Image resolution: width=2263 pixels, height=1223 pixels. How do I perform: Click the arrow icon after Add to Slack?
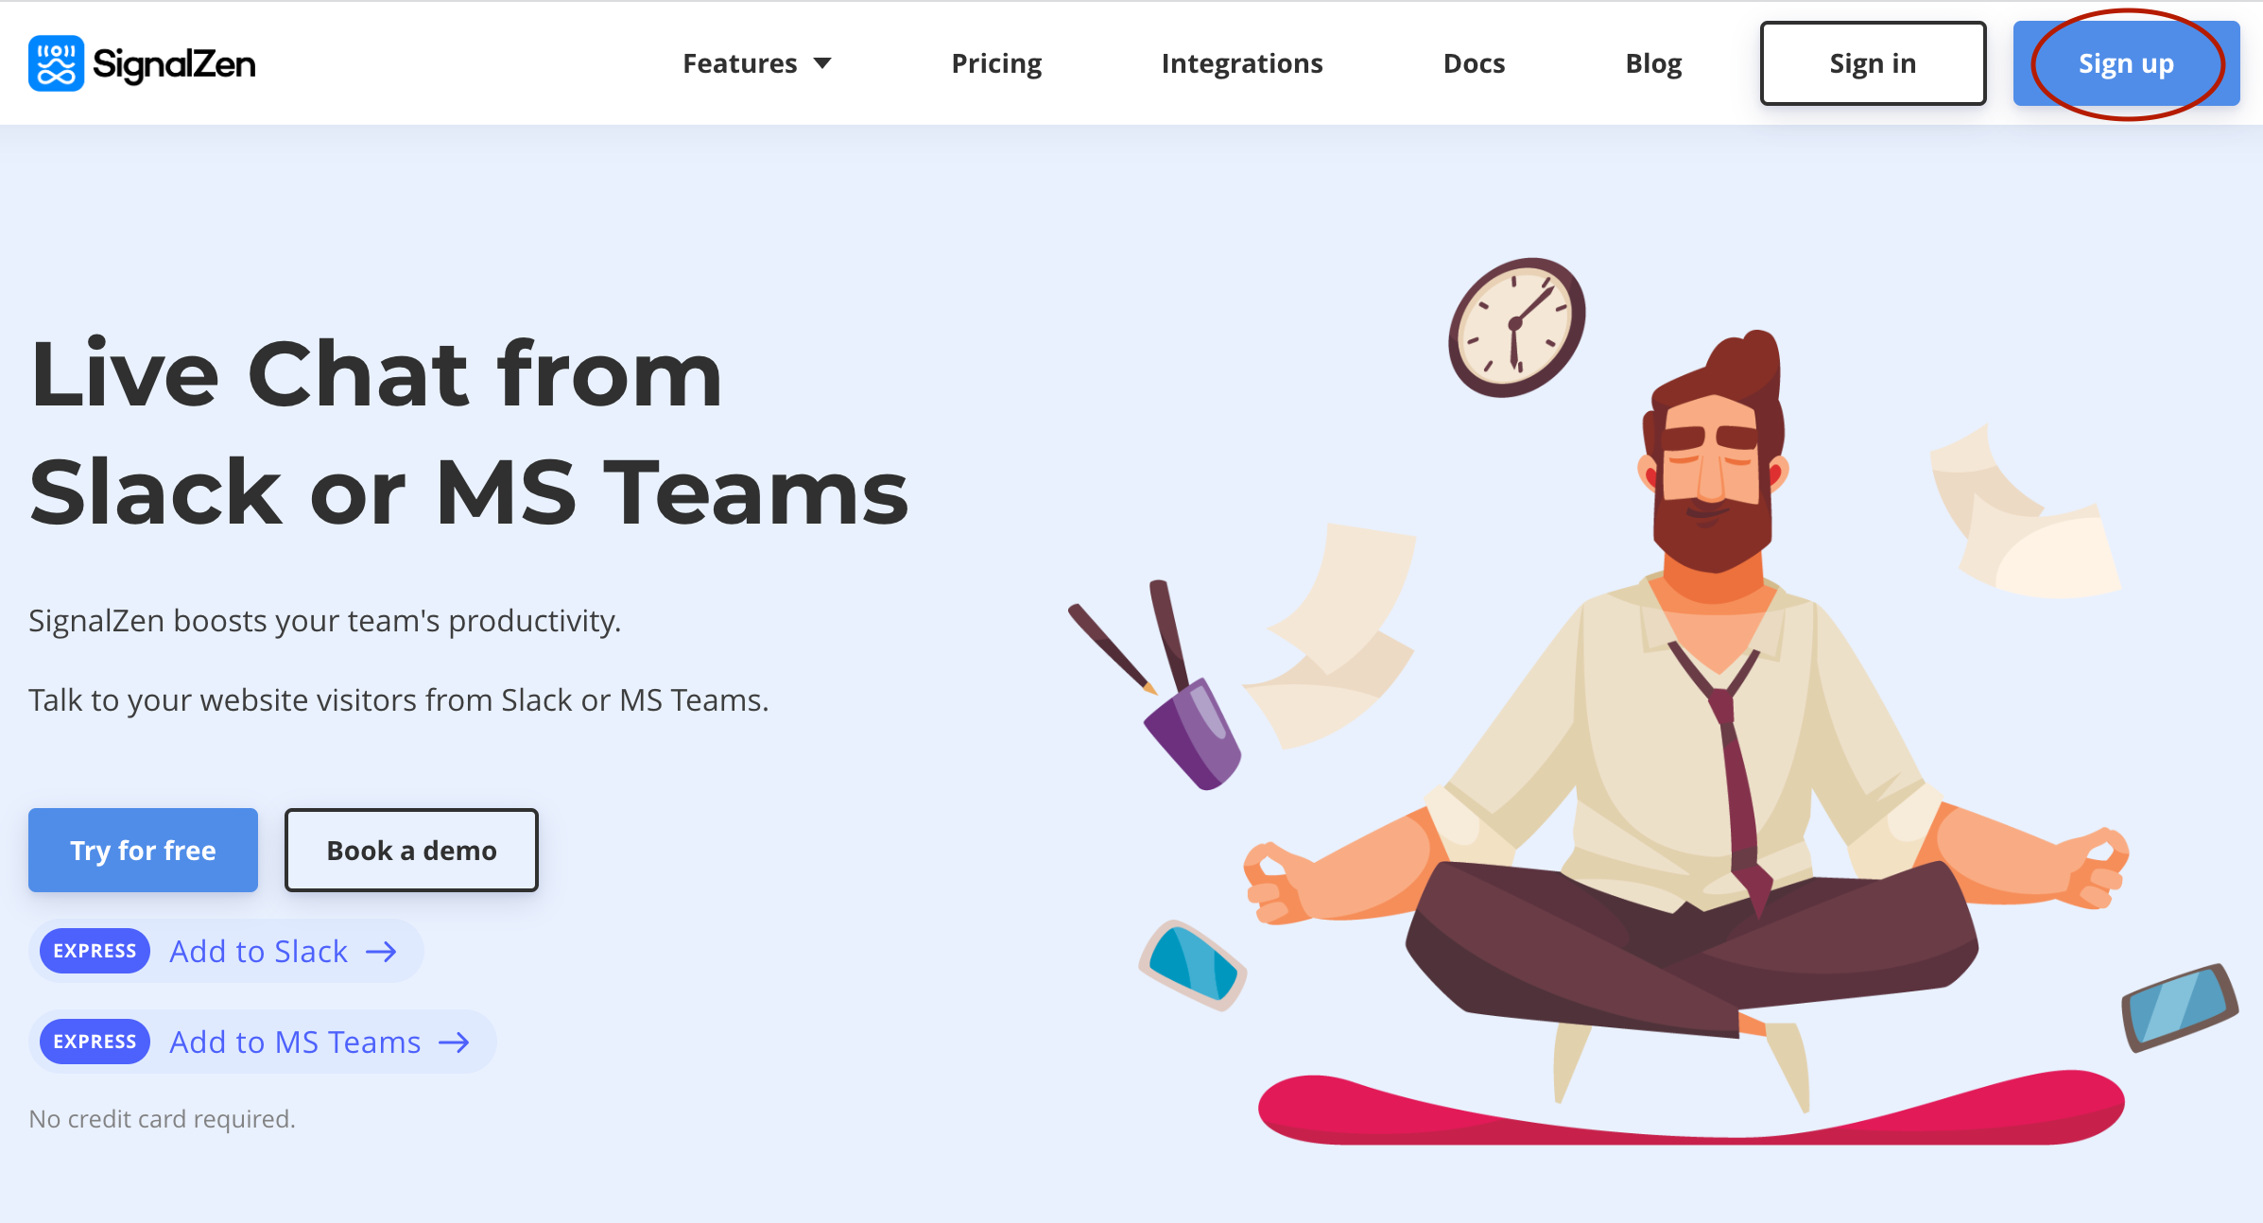(x=381, y=952)
